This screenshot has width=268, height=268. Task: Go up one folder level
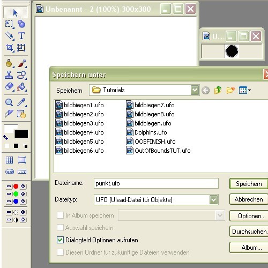218,90
